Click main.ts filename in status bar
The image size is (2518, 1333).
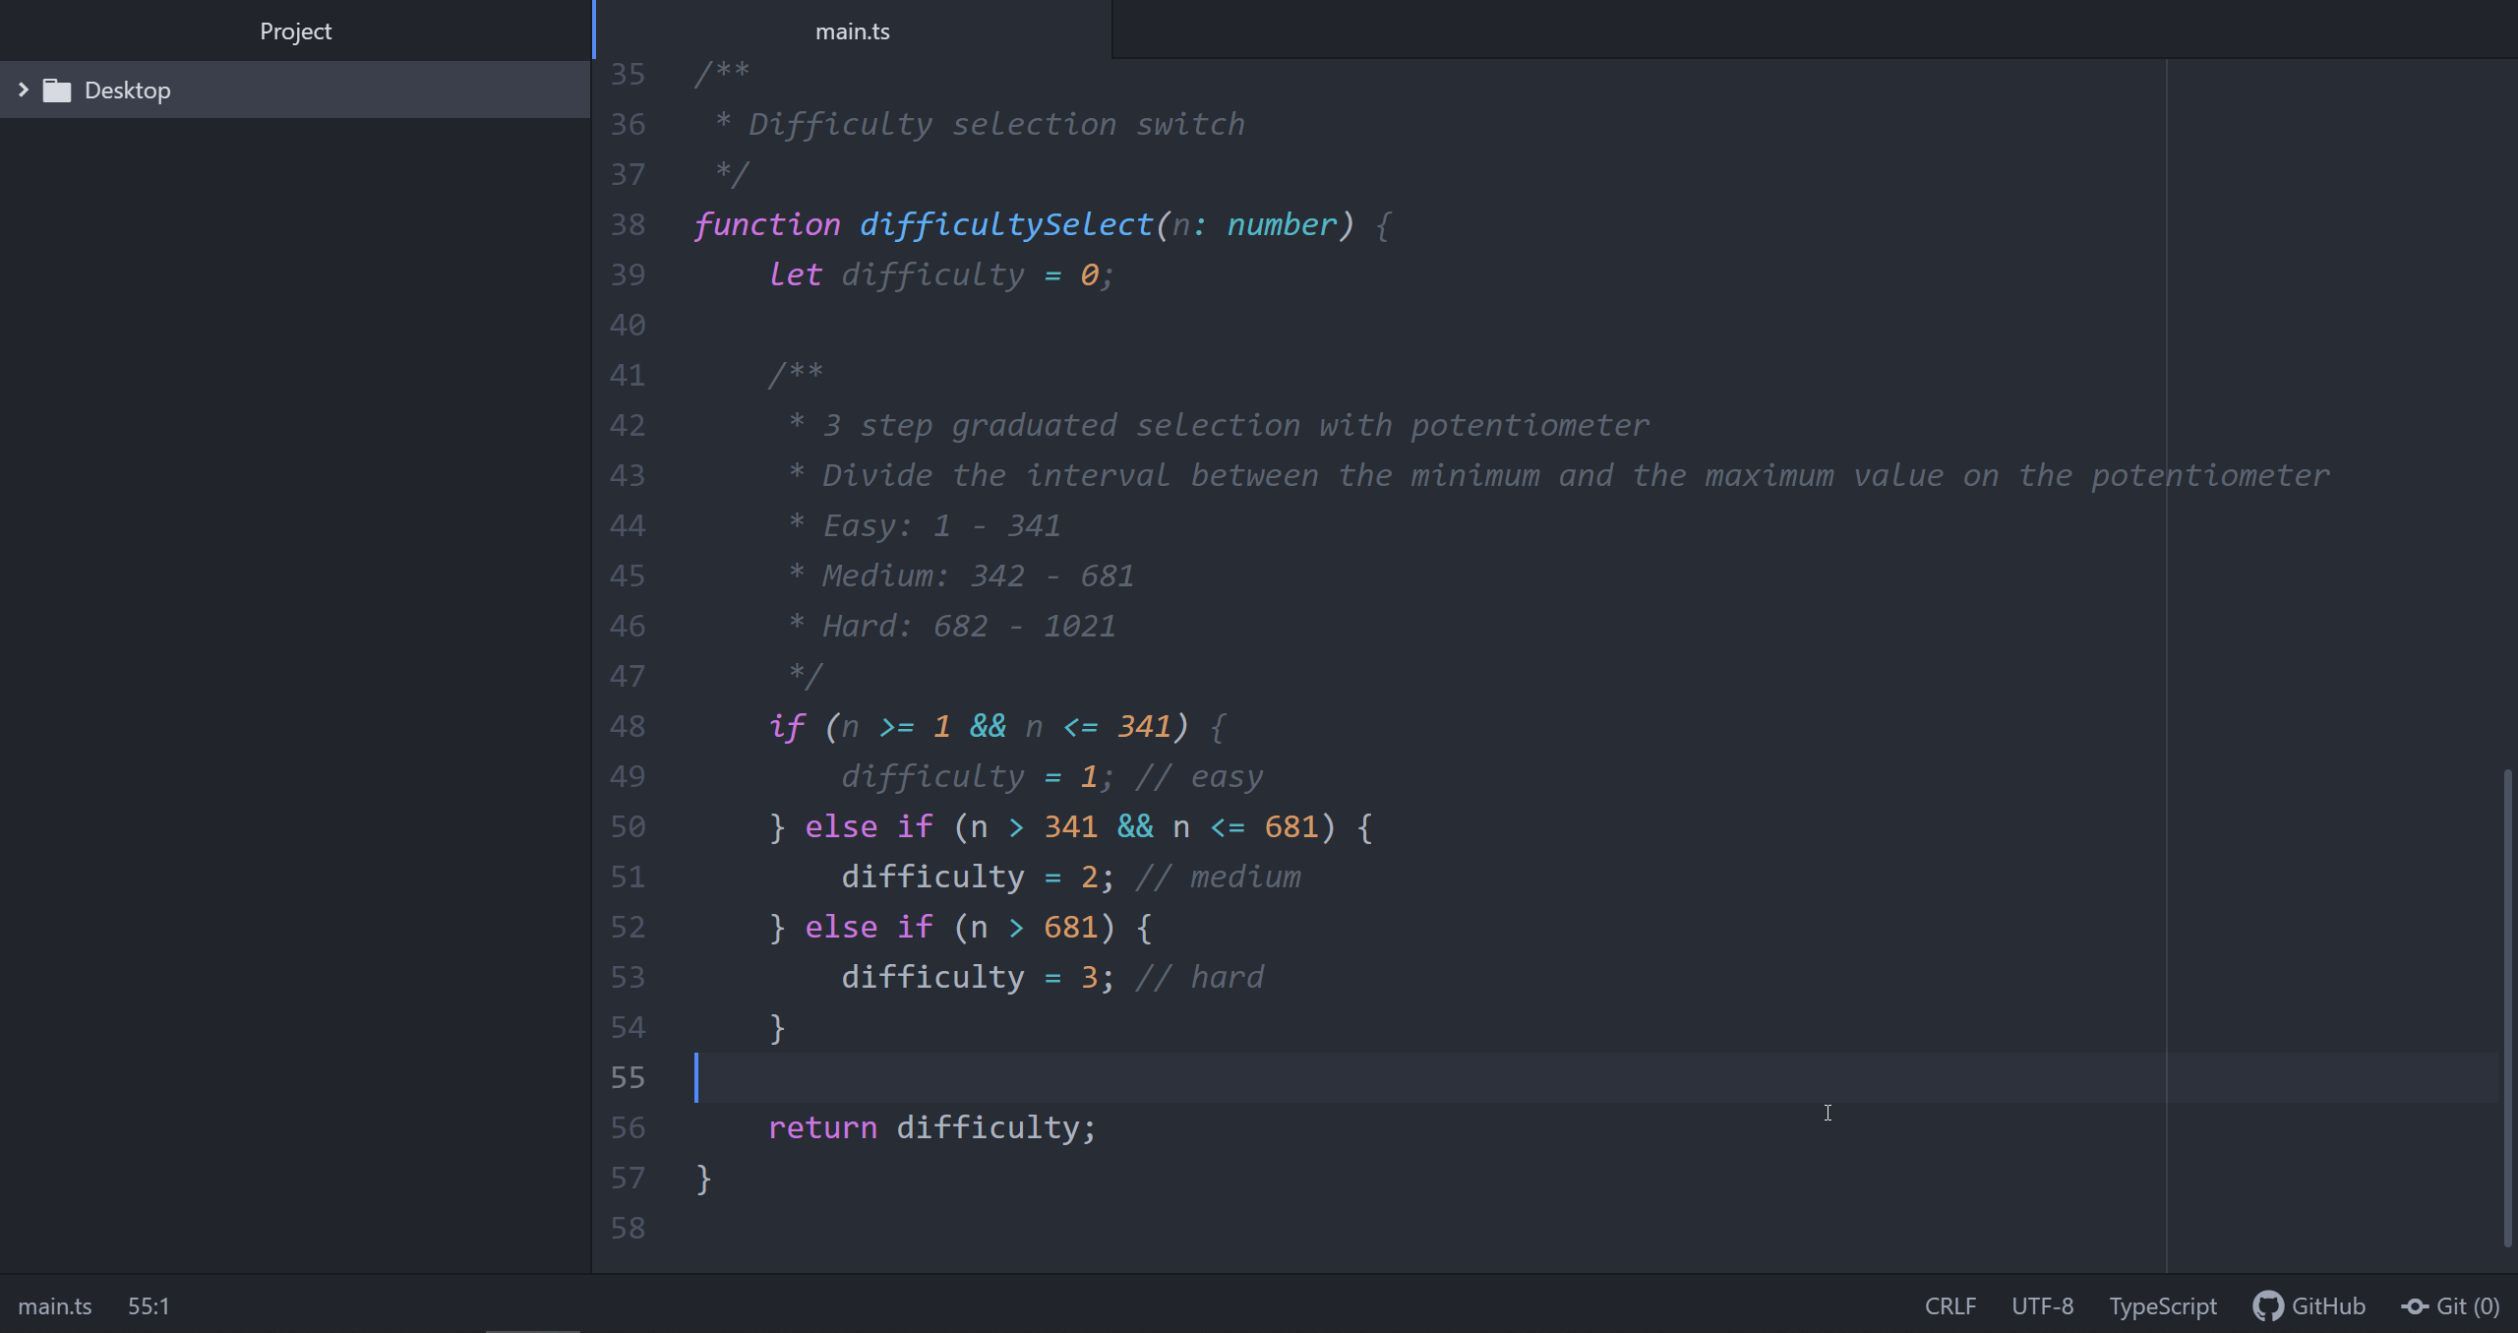tap(55, 1306)
